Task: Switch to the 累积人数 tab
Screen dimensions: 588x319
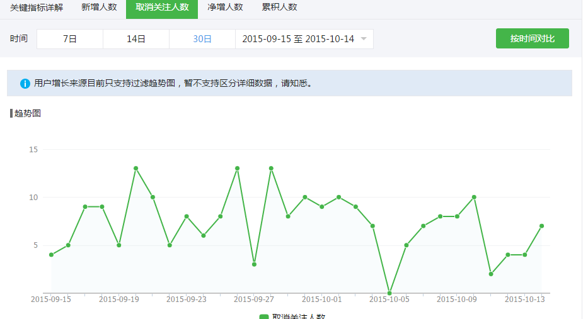Action: pos(279,8)
